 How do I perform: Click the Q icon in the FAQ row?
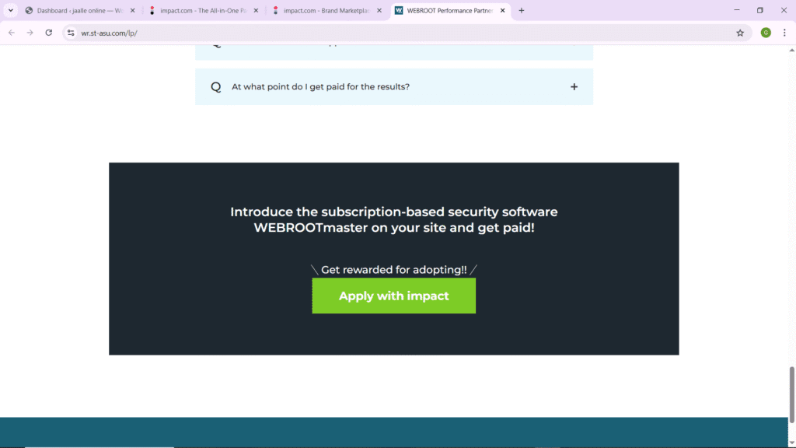[216, 87]
